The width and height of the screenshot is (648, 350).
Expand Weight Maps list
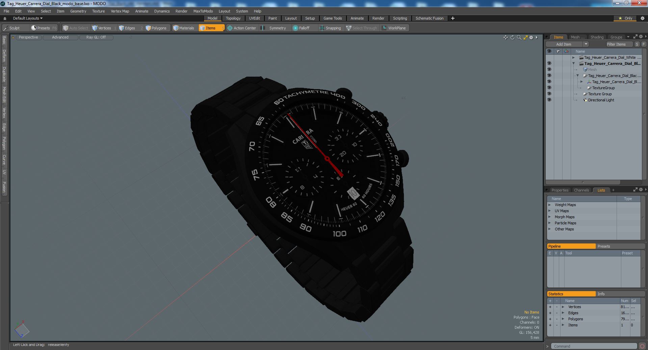[549, 205]
